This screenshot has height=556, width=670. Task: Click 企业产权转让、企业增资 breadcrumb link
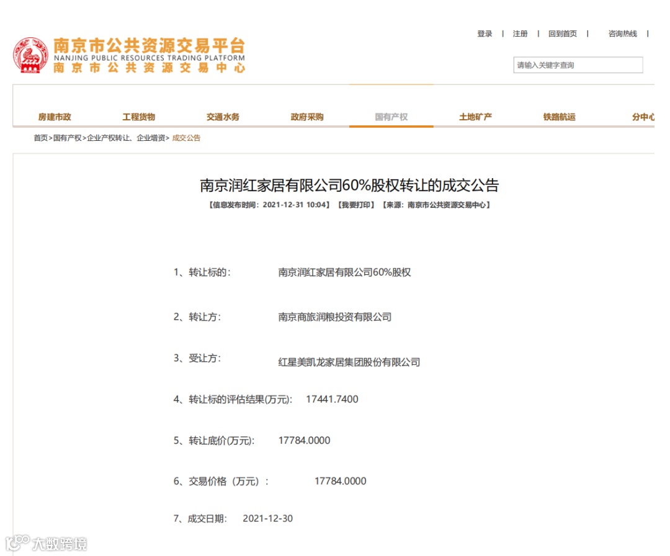pos(126,138)
